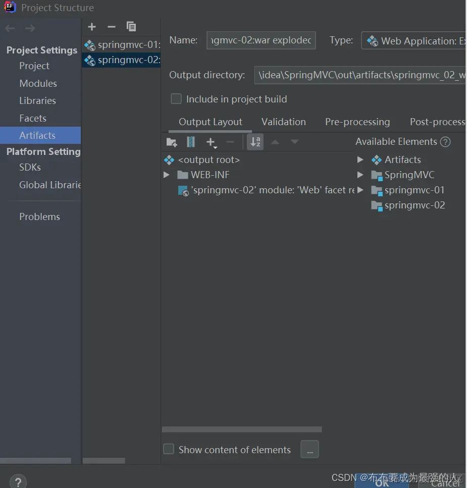This screenshot has height=488, width=467.
Task: Click the help question mark button
Action: 18,482
